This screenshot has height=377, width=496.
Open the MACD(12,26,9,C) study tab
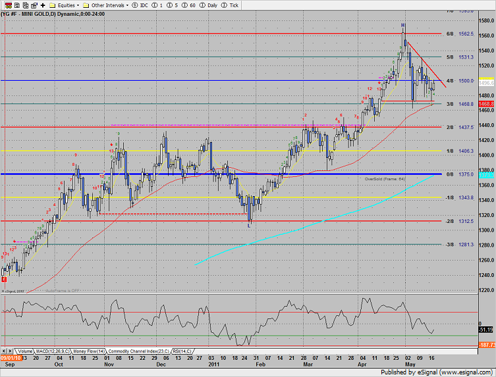pyautogui.click(x=53, y=351)
